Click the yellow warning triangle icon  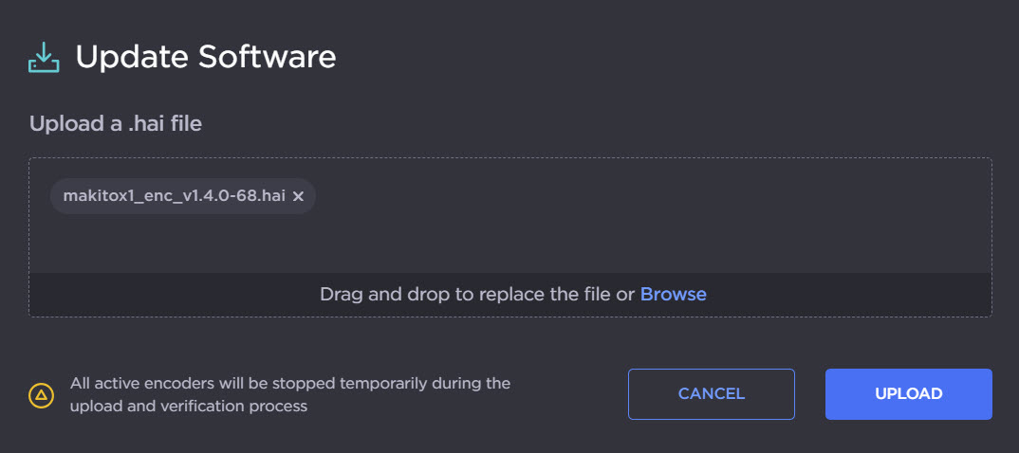(41, 395)
